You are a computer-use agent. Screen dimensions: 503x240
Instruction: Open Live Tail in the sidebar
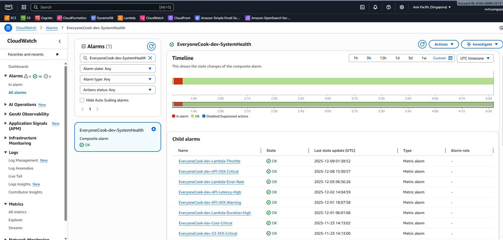point(15,176)
